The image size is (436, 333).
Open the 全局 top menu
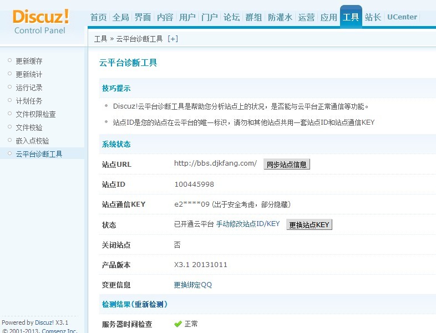(x=121, y=17)
